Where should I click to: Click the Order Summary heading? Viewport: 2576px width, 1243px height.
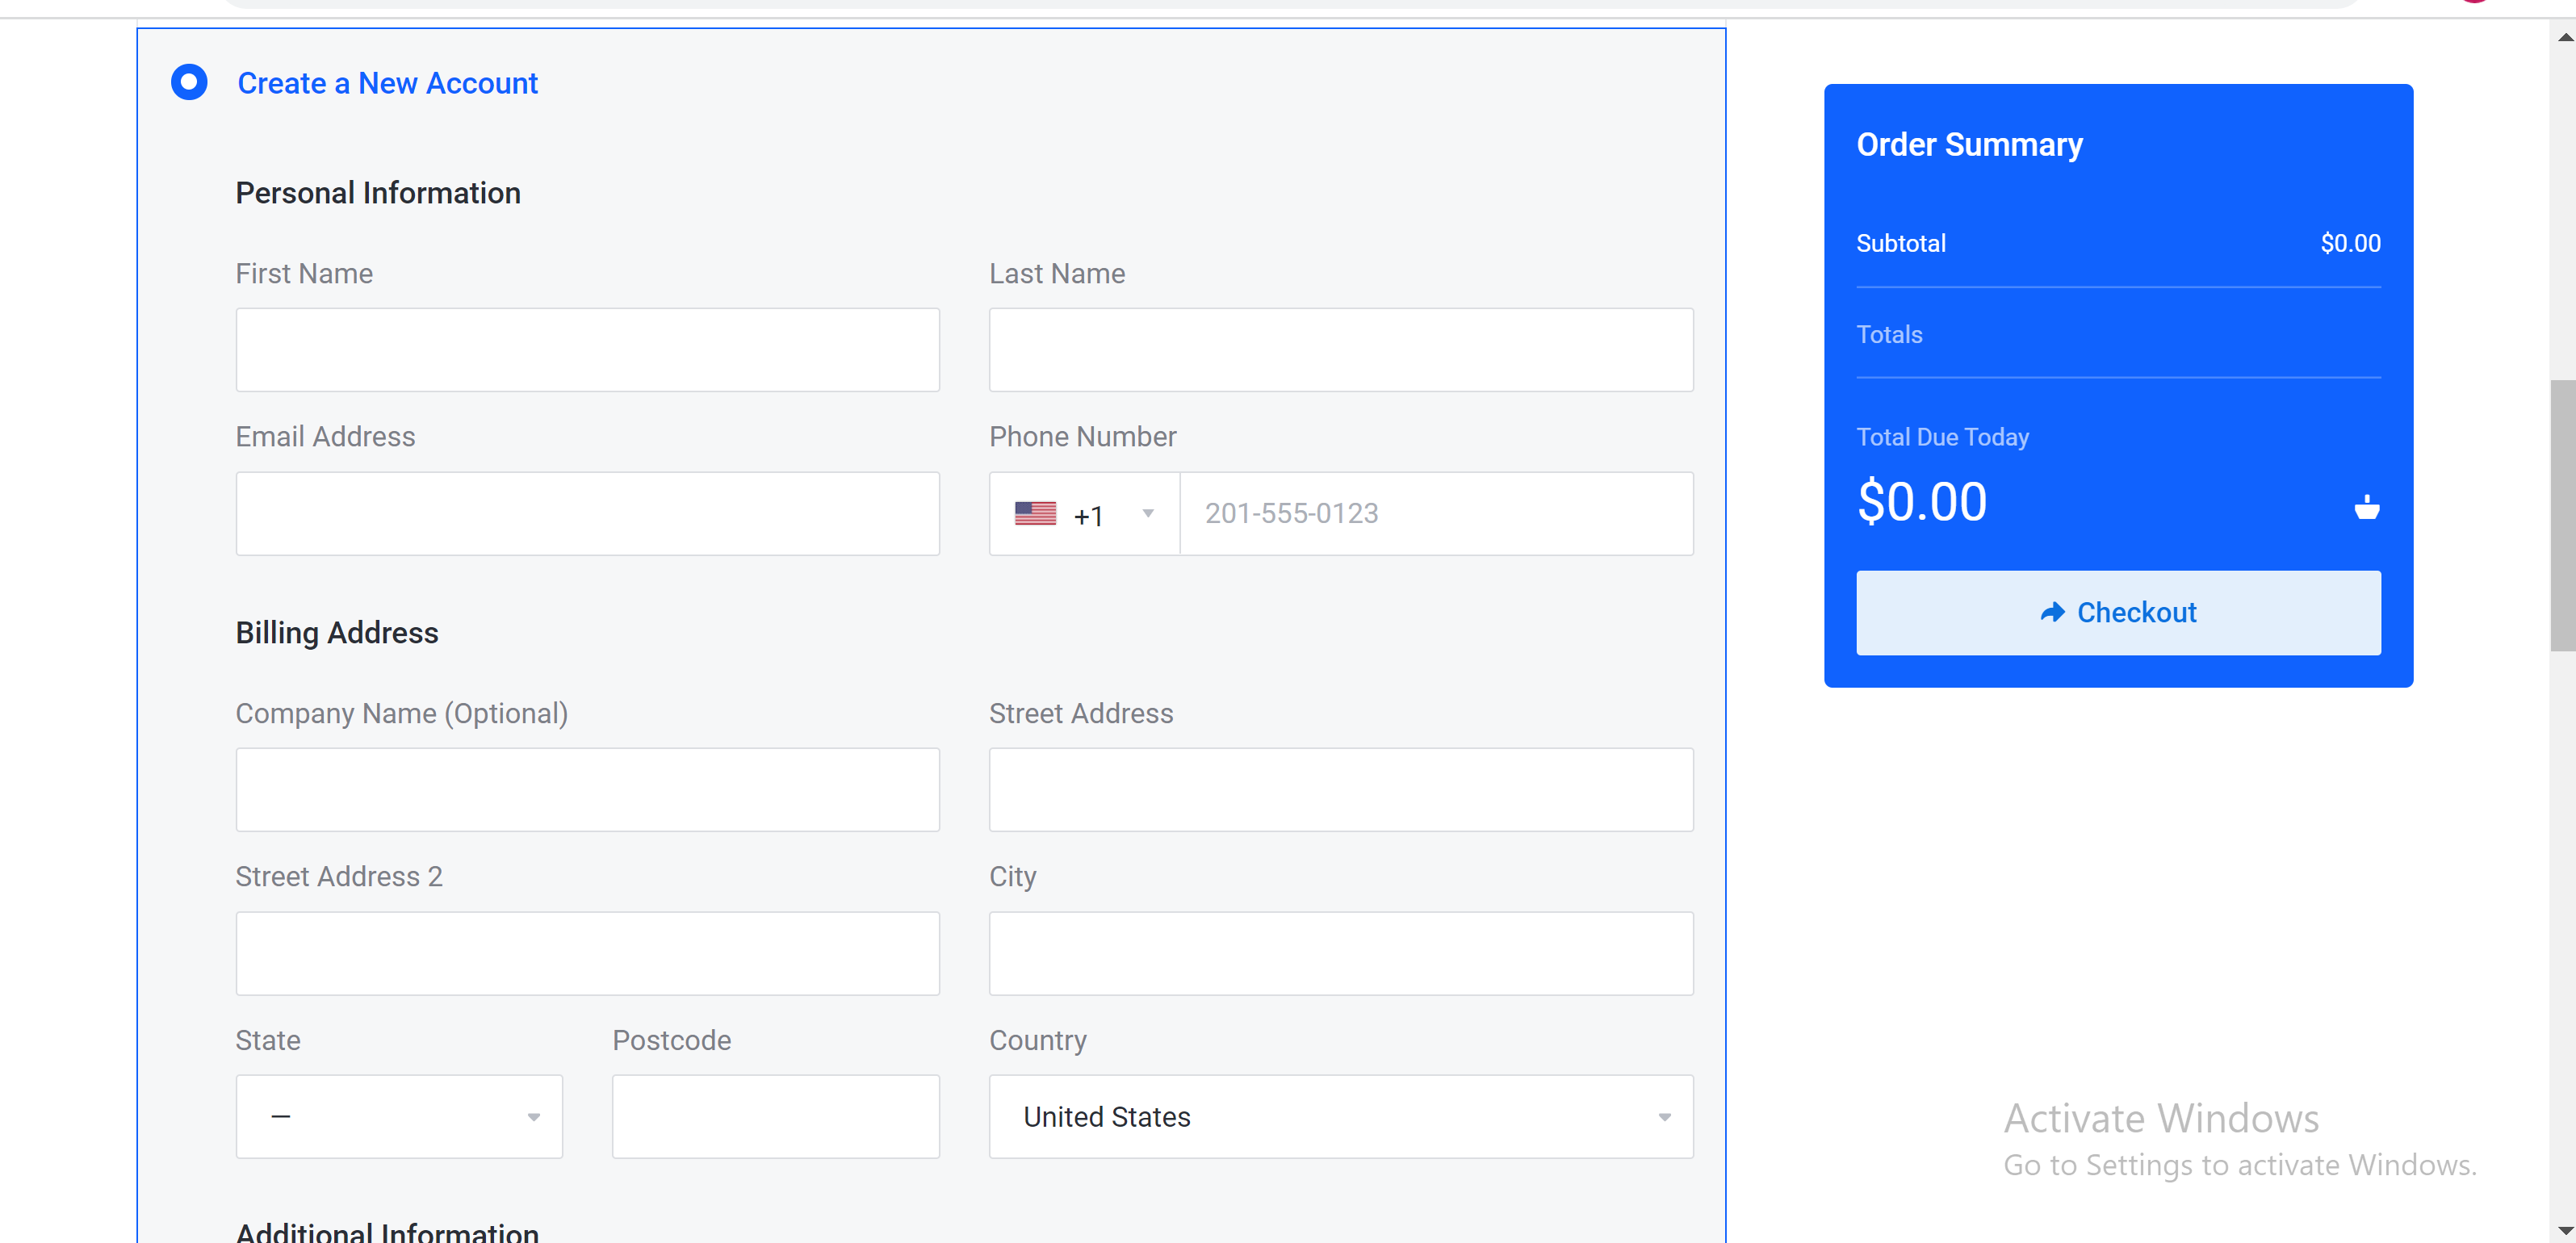1968,145
